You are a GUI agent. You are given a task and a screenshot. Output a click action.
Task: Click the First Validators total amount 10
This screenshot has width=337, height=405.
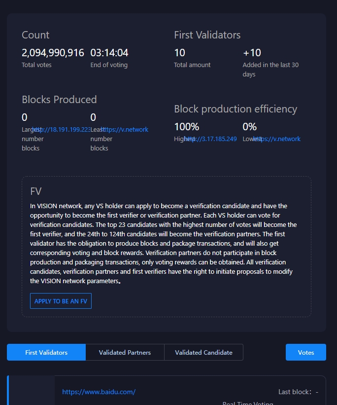(179, 53)
